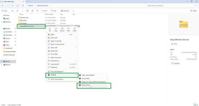
Task: Open Downloads in the sidebar
Action: click(9, 32)
